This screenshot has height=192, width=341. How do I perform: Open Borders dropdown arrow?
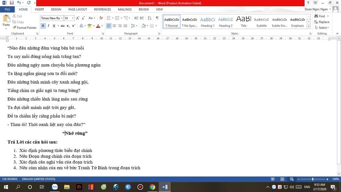[156, 26]
